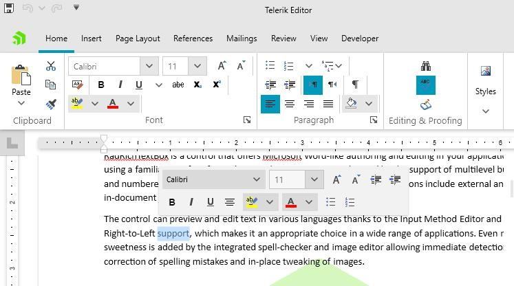Select ribbon Center alignment
The width and height of the screenshot is (514, 286).
coord(290,104)
